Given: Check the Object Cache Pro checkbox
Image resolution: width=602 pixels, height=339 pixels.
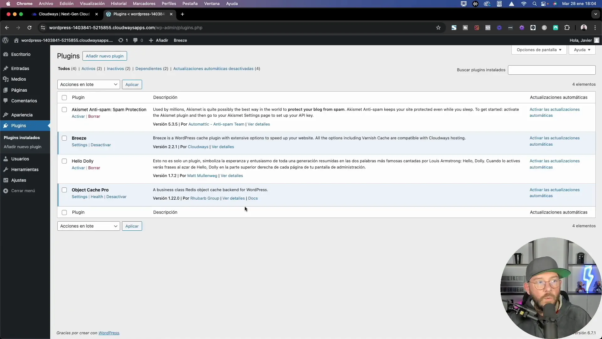Looking at the screenshot, I should pyautogui.click(x=64, y=190).
